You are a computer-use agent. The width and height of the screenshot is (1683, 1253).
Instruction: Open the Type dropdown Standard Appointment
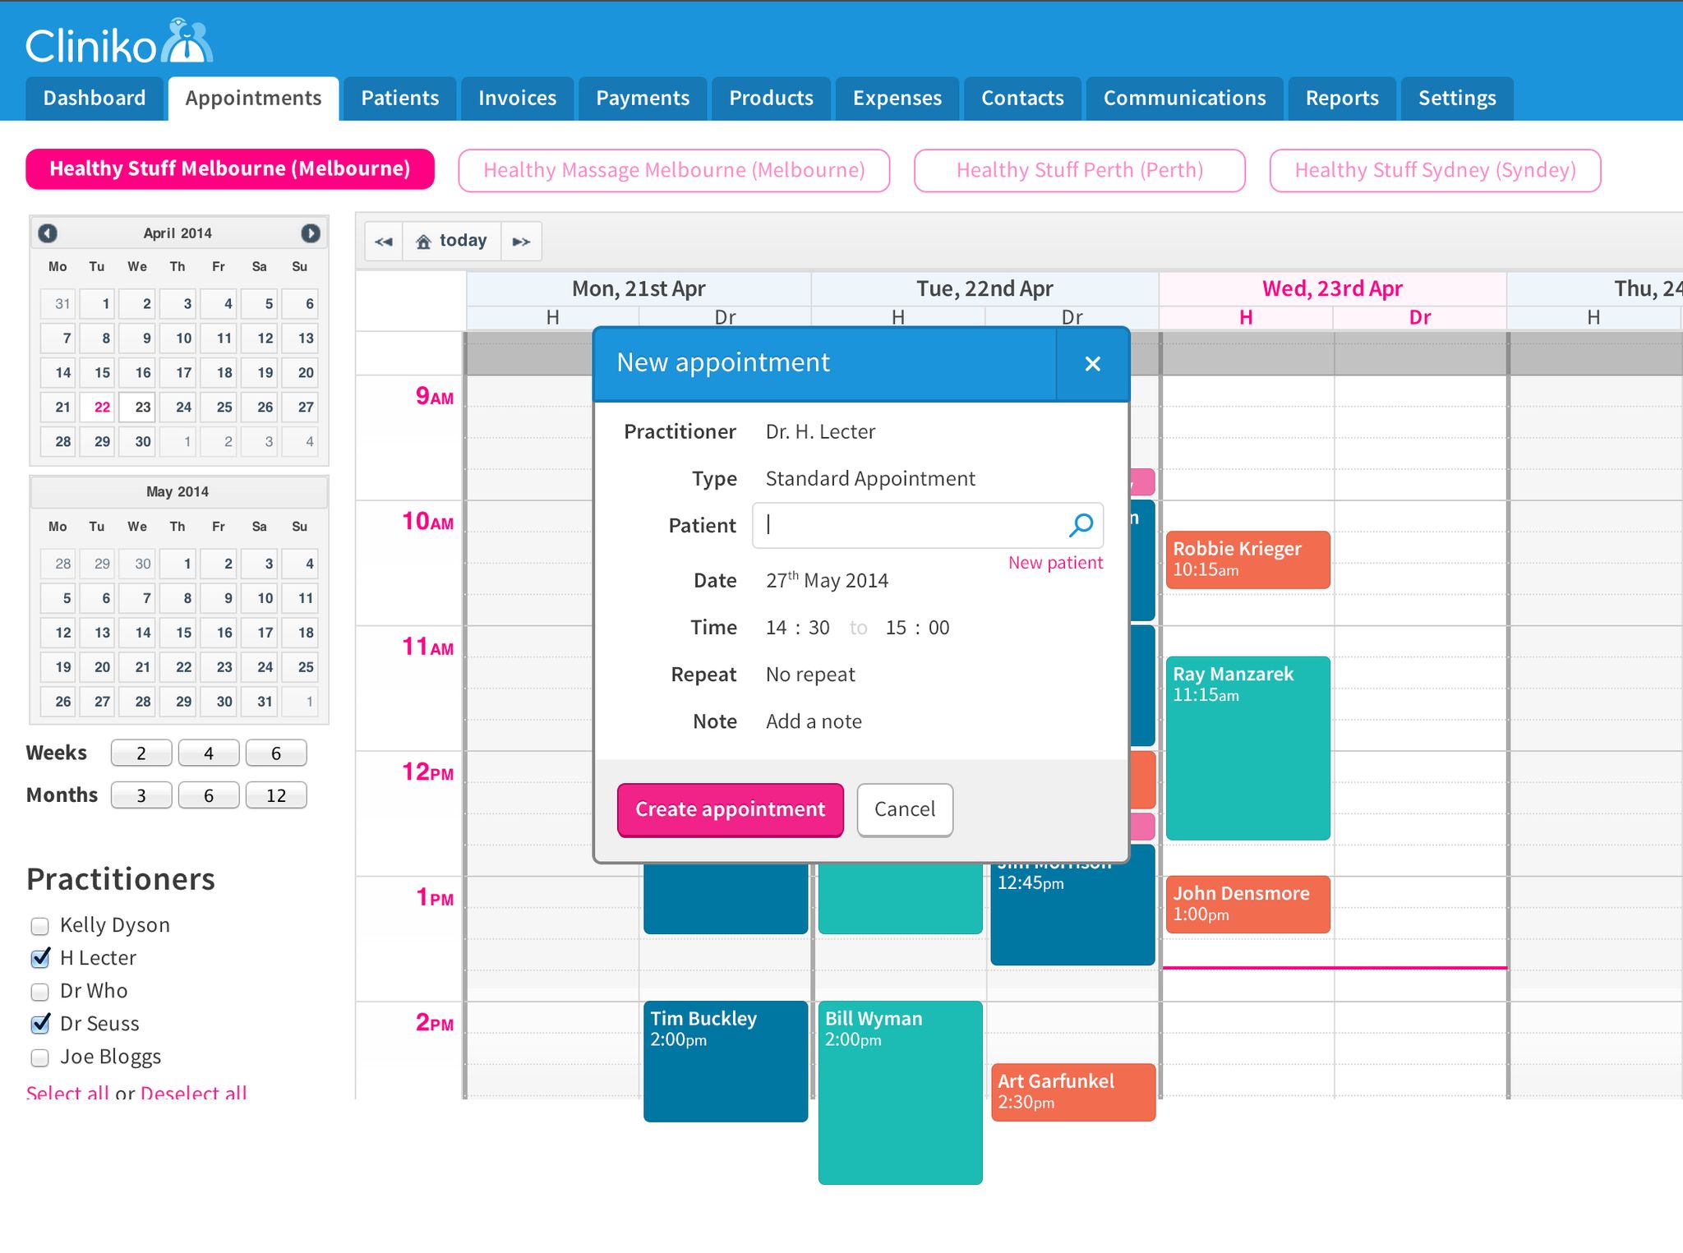coord(869,479)
